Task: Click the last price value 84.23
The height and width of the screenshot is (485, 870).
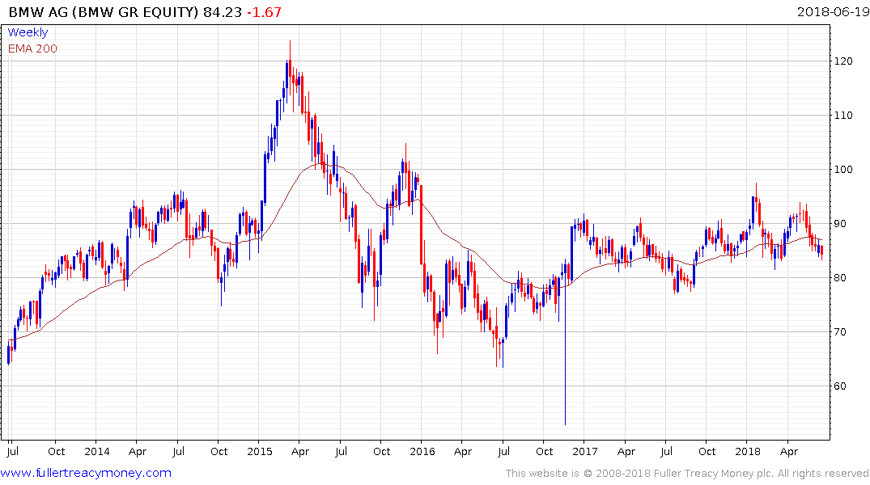Action: tap(223, 11)
